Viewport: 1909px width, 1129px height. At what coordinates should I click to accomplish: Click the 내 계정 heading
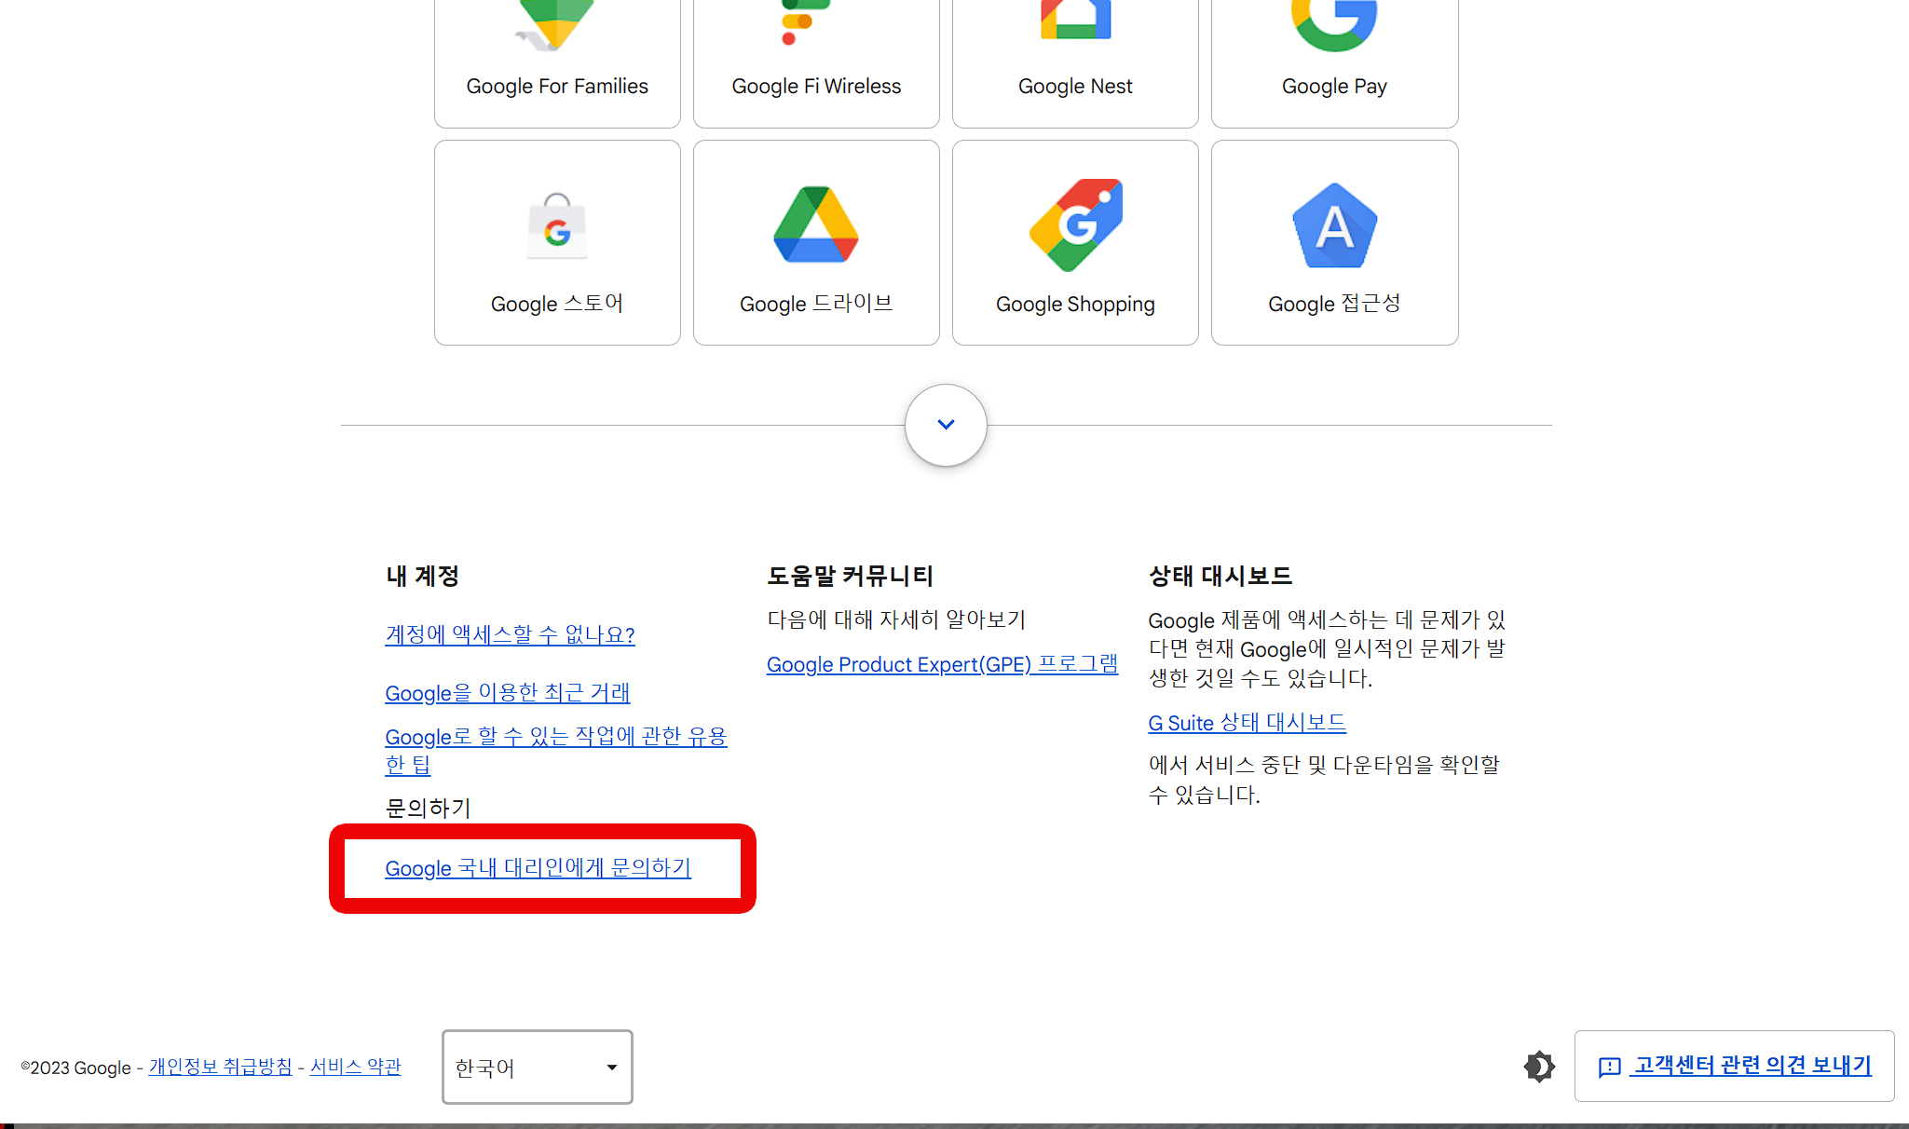[423, 576]
